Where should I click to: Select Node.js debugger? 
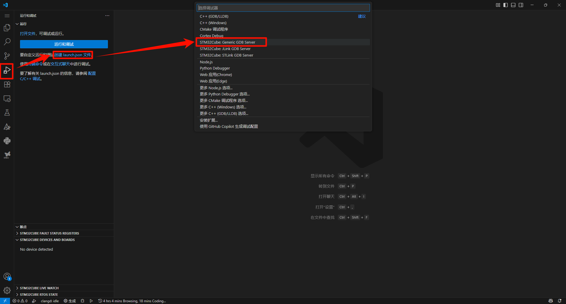(283, 62)
